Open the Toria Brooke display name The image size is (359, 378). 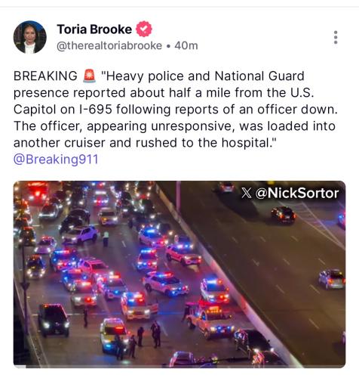point(94,29)
